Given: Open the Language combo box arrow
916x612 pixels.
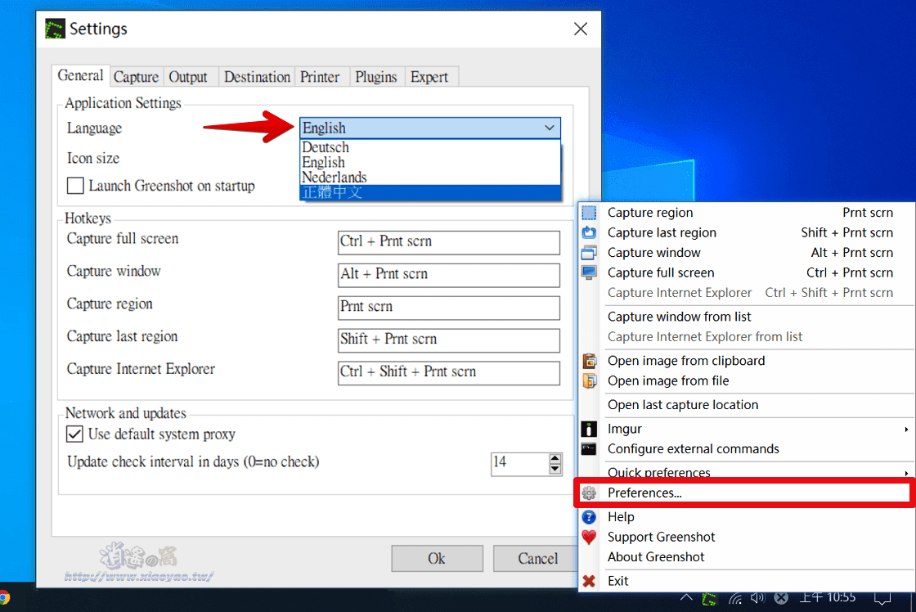Looking at the screenshot, I should coord(549,128).
